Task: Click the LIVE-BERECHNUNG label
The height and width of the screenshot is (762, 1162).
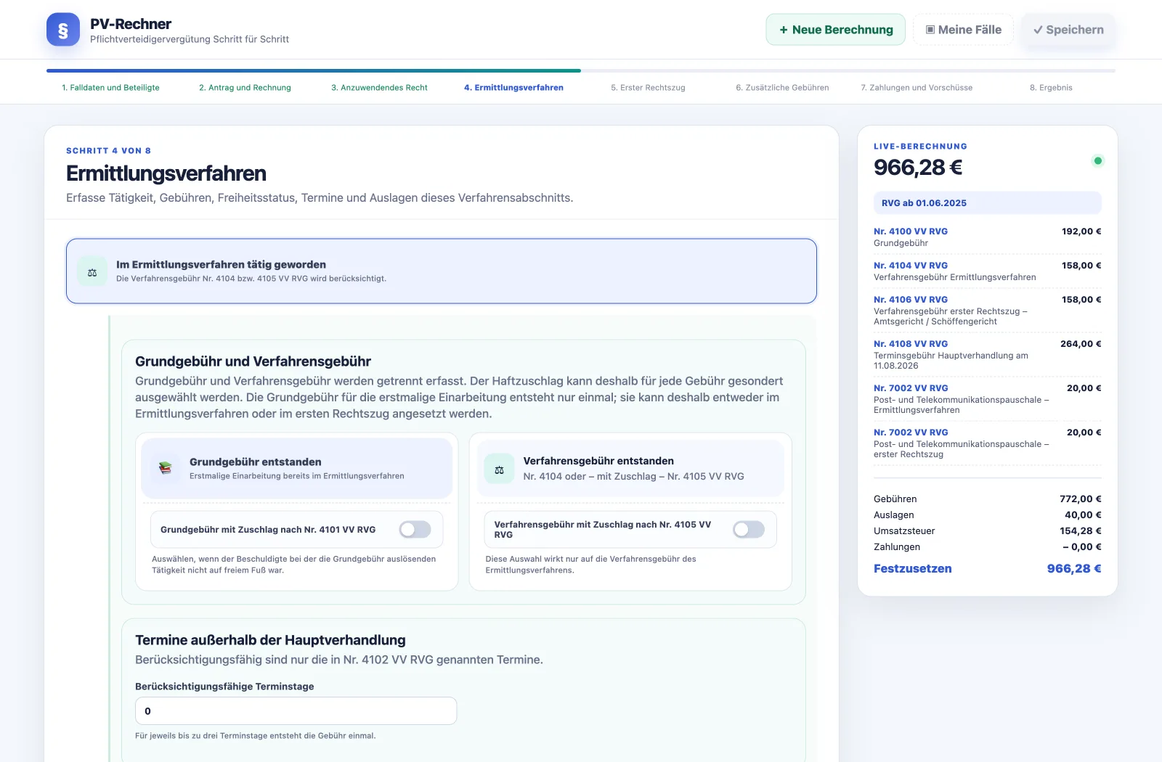Action: coord(920,147)
